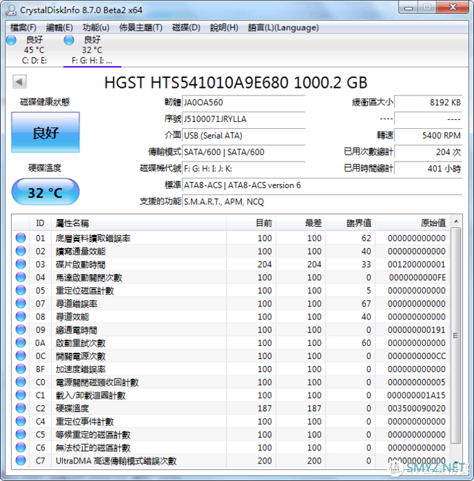Click the status orb for attribute 08

pos(21,316)
